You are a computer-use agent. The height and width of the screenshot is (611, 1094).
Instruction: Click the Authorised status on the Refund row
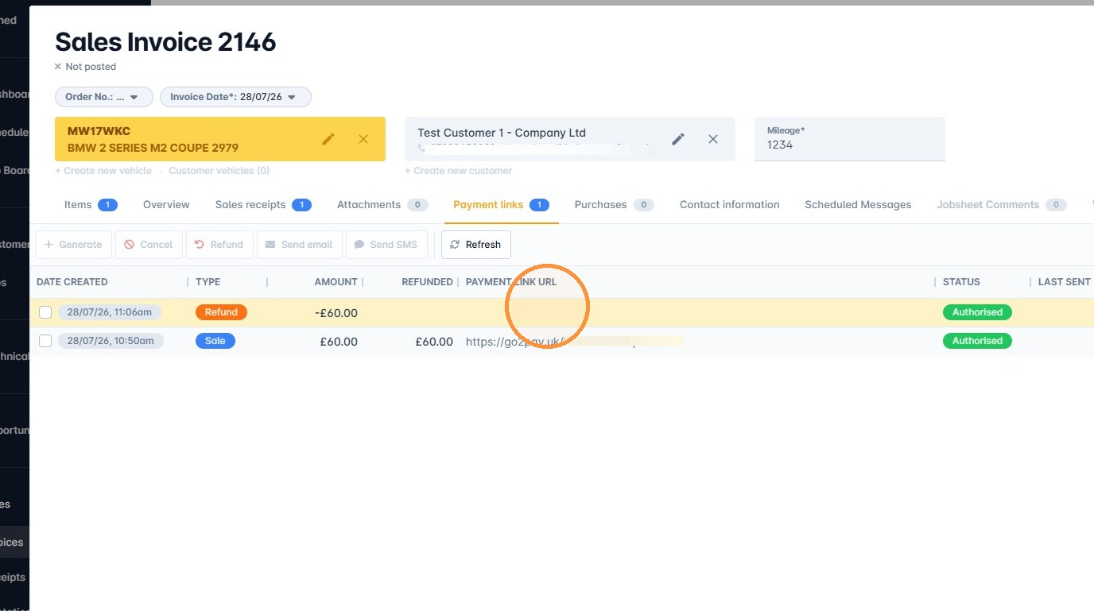point(977,312)
